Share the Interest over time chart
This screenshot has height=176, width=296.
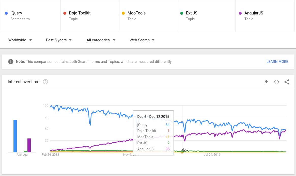tap(287, 82)
